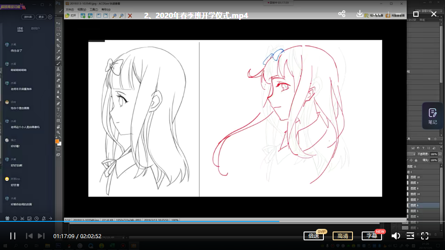Click the fill 100% value field
The height and width of the screenshot is (250, 445).
[x=434, y=160]
